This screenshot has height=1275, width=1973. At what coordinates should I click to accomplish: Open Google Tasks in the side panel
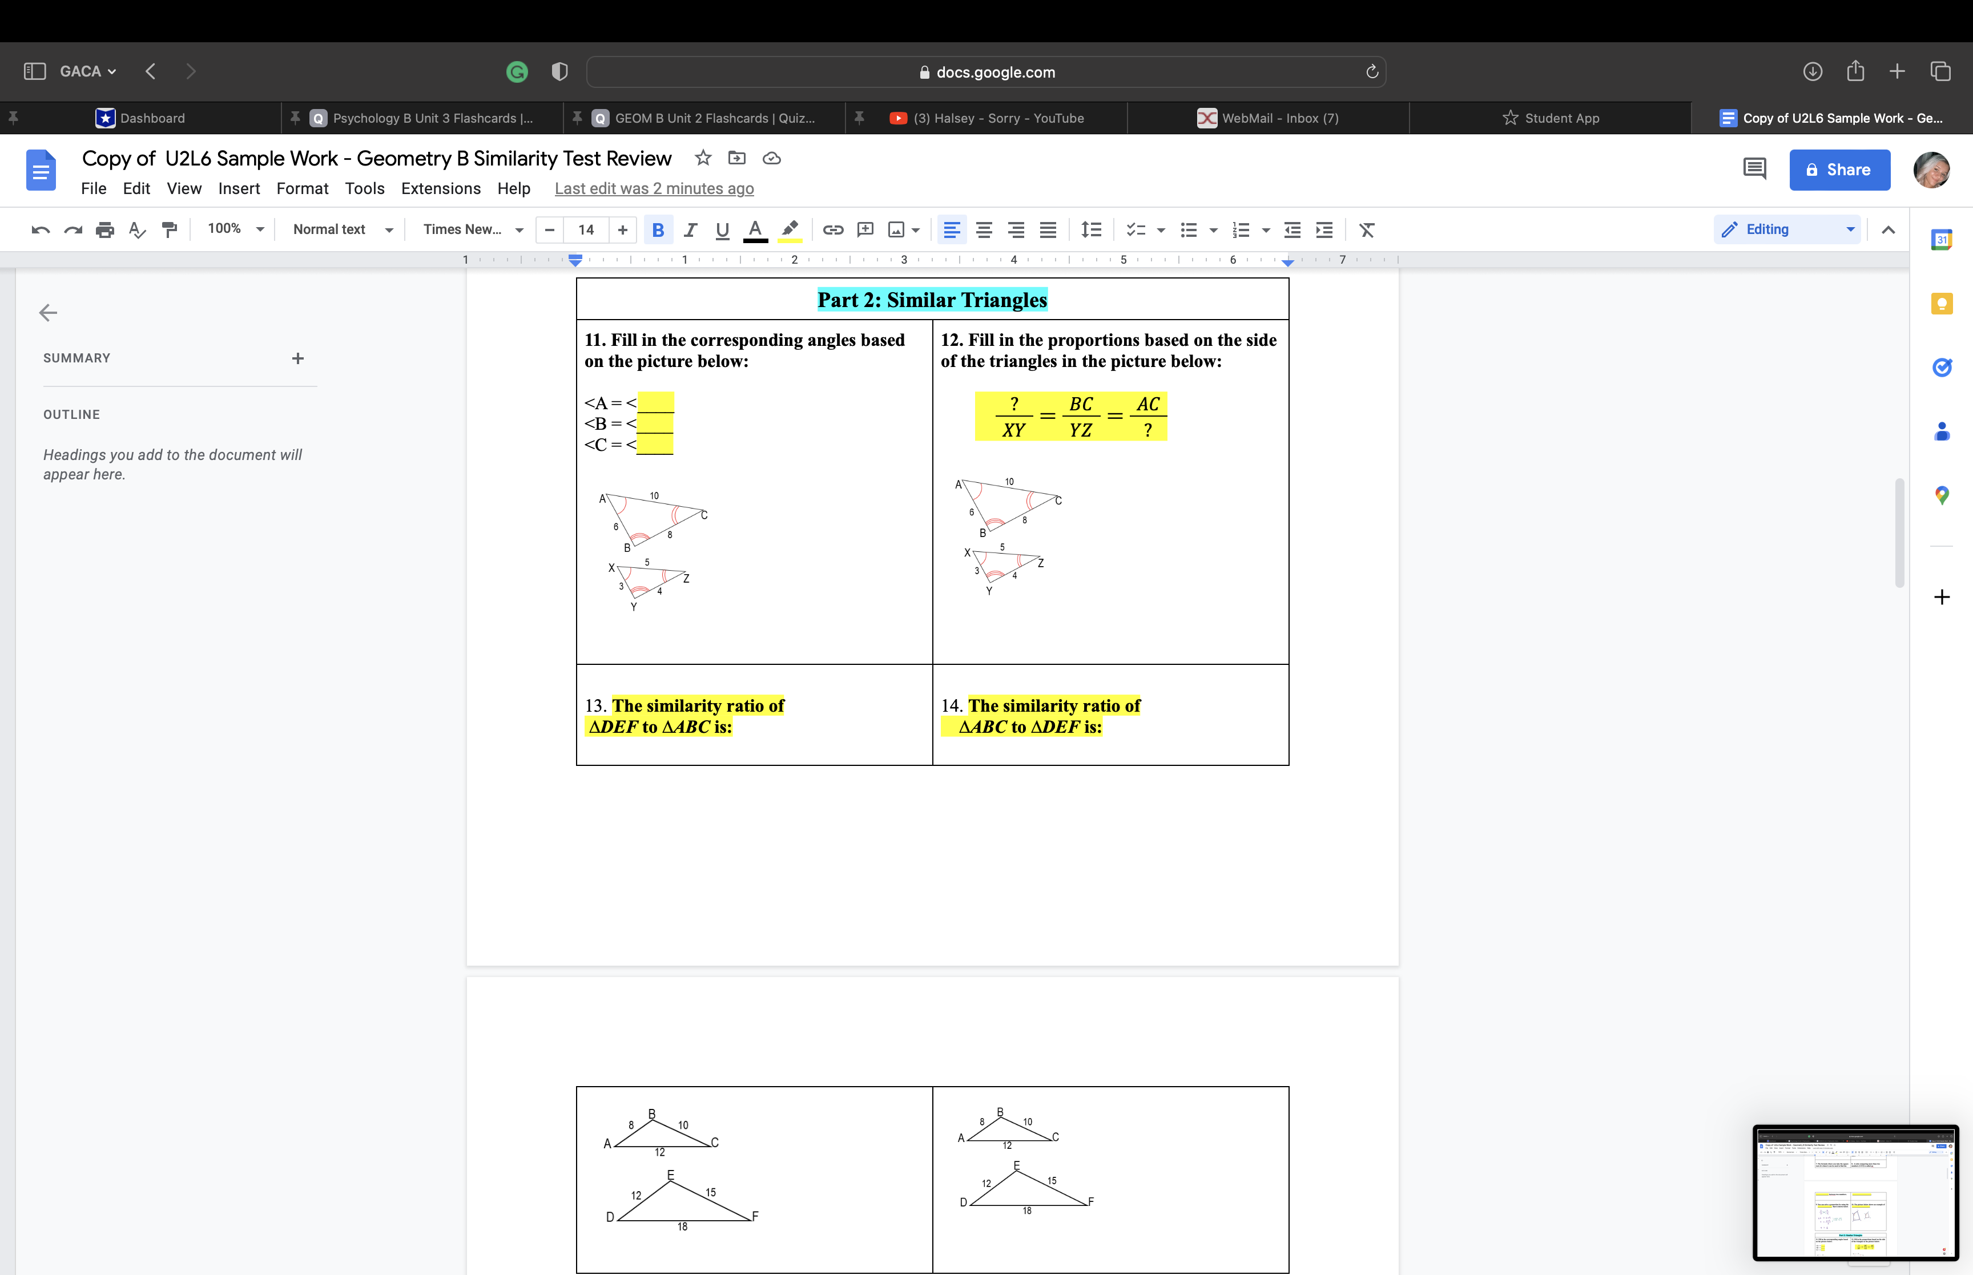pos(1942,367)
